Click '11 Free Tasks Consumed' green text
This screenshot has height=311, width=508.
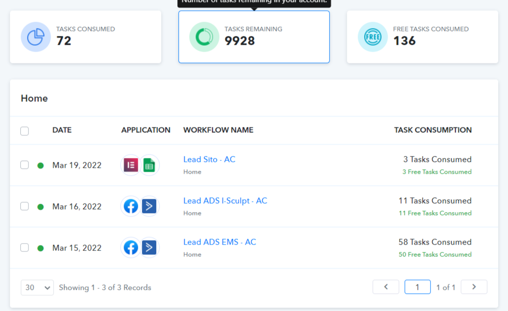point(435,213)
